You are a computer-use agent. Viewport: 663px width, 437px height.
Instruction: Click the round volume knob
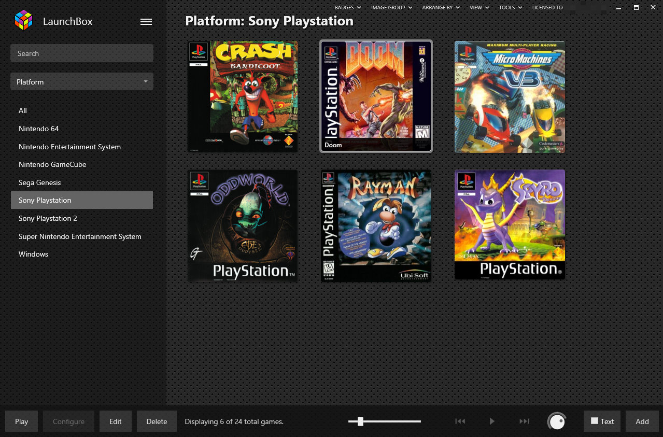(x=557, y=421)
